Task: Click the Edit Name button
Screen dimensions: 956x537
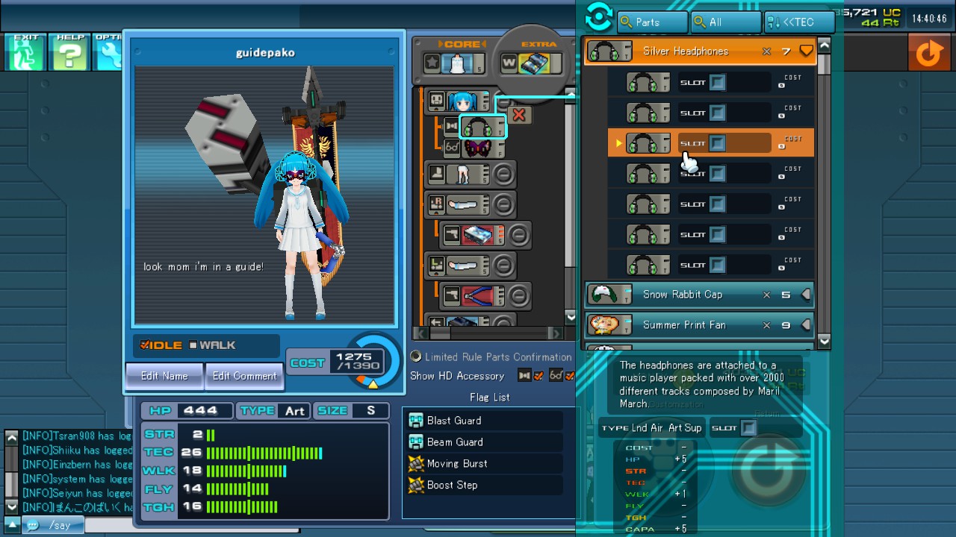Action: pyautogui.click(x=164, y=376)
